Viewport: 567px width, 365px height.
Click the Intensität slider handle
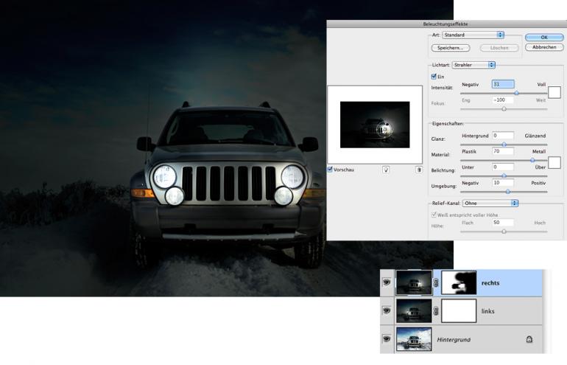tap(516, 93)
